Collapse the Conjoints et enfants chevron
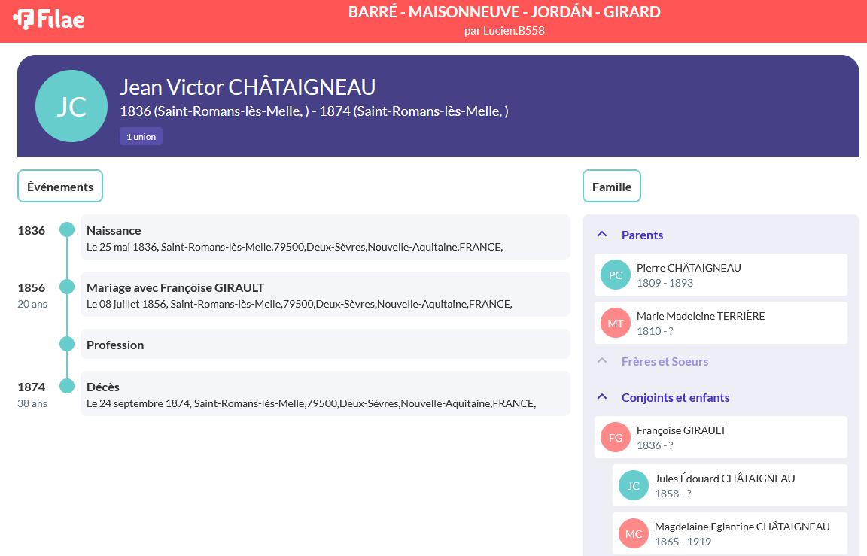 602,396
